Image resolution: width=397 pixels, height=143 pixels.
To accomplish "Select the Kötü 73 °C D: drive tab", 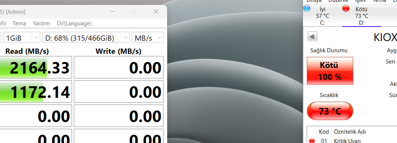I will pyautogui.click(x=362, y=16).
